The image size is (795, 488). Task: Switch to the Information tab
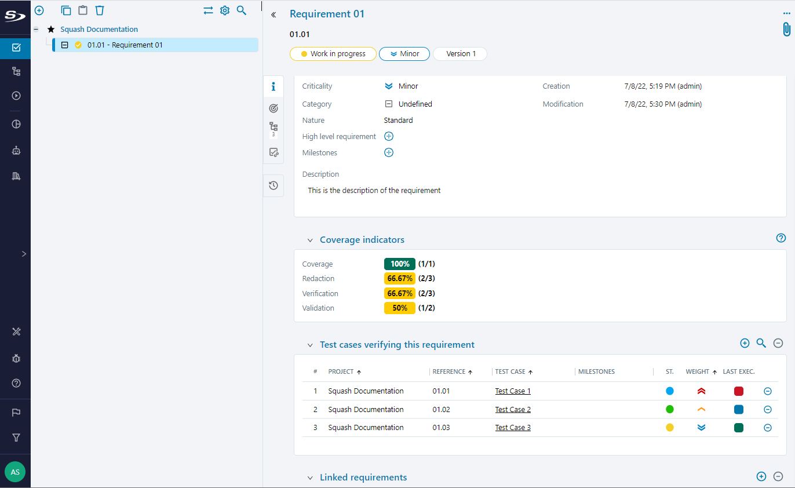pyautogui.click(x=273, y=87)
